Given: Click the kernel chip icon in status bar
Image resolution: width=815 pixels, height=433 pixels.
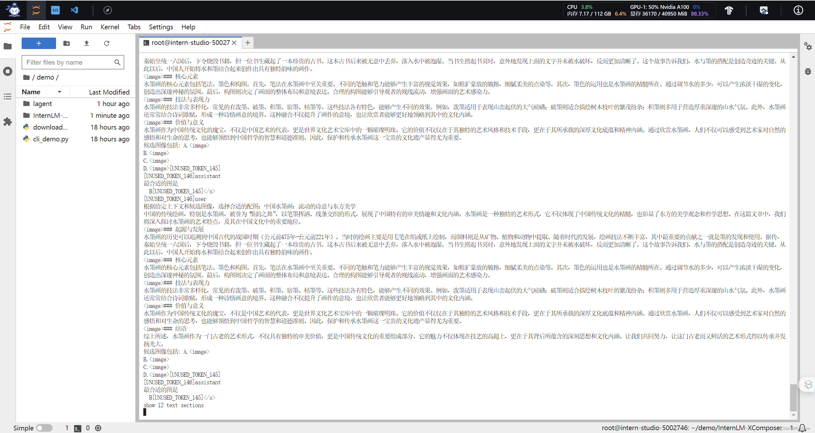Looking at the screenshot, I should point(98,428).
